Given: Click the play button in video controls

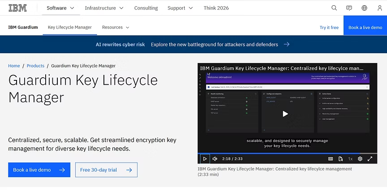Looking at the screenshot, I should (x=205, y=159).
